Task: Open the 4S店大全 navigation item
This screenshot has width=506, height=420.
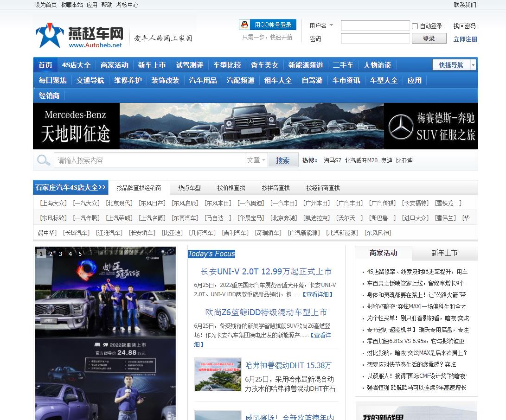Action: click(76, 65)
